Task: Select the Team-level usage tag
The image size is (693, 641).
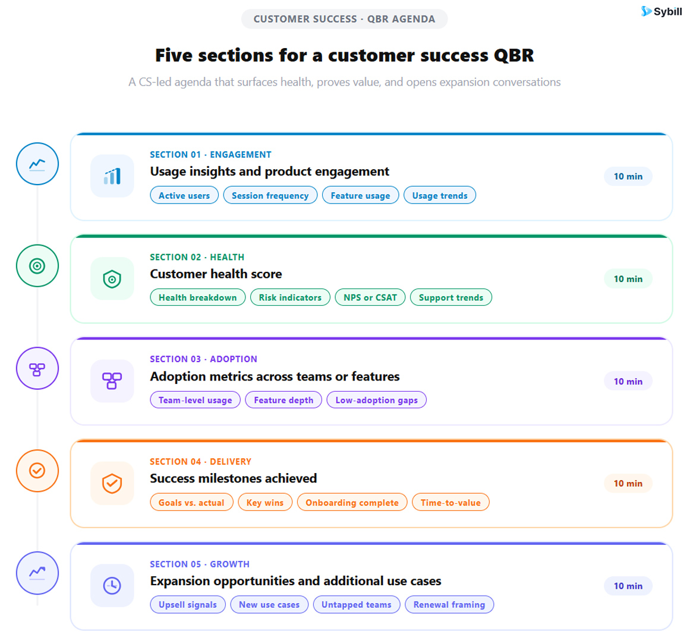Action: pyautogui.click(x=196, y=400)
